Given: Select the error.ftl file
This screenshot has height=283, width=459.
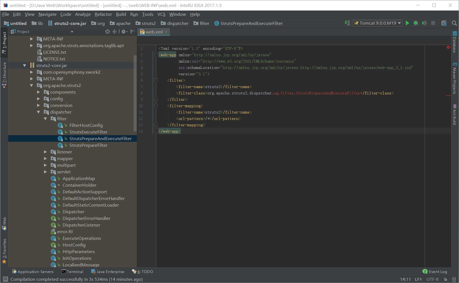Looking at the screenshot, I should (65, 232).
